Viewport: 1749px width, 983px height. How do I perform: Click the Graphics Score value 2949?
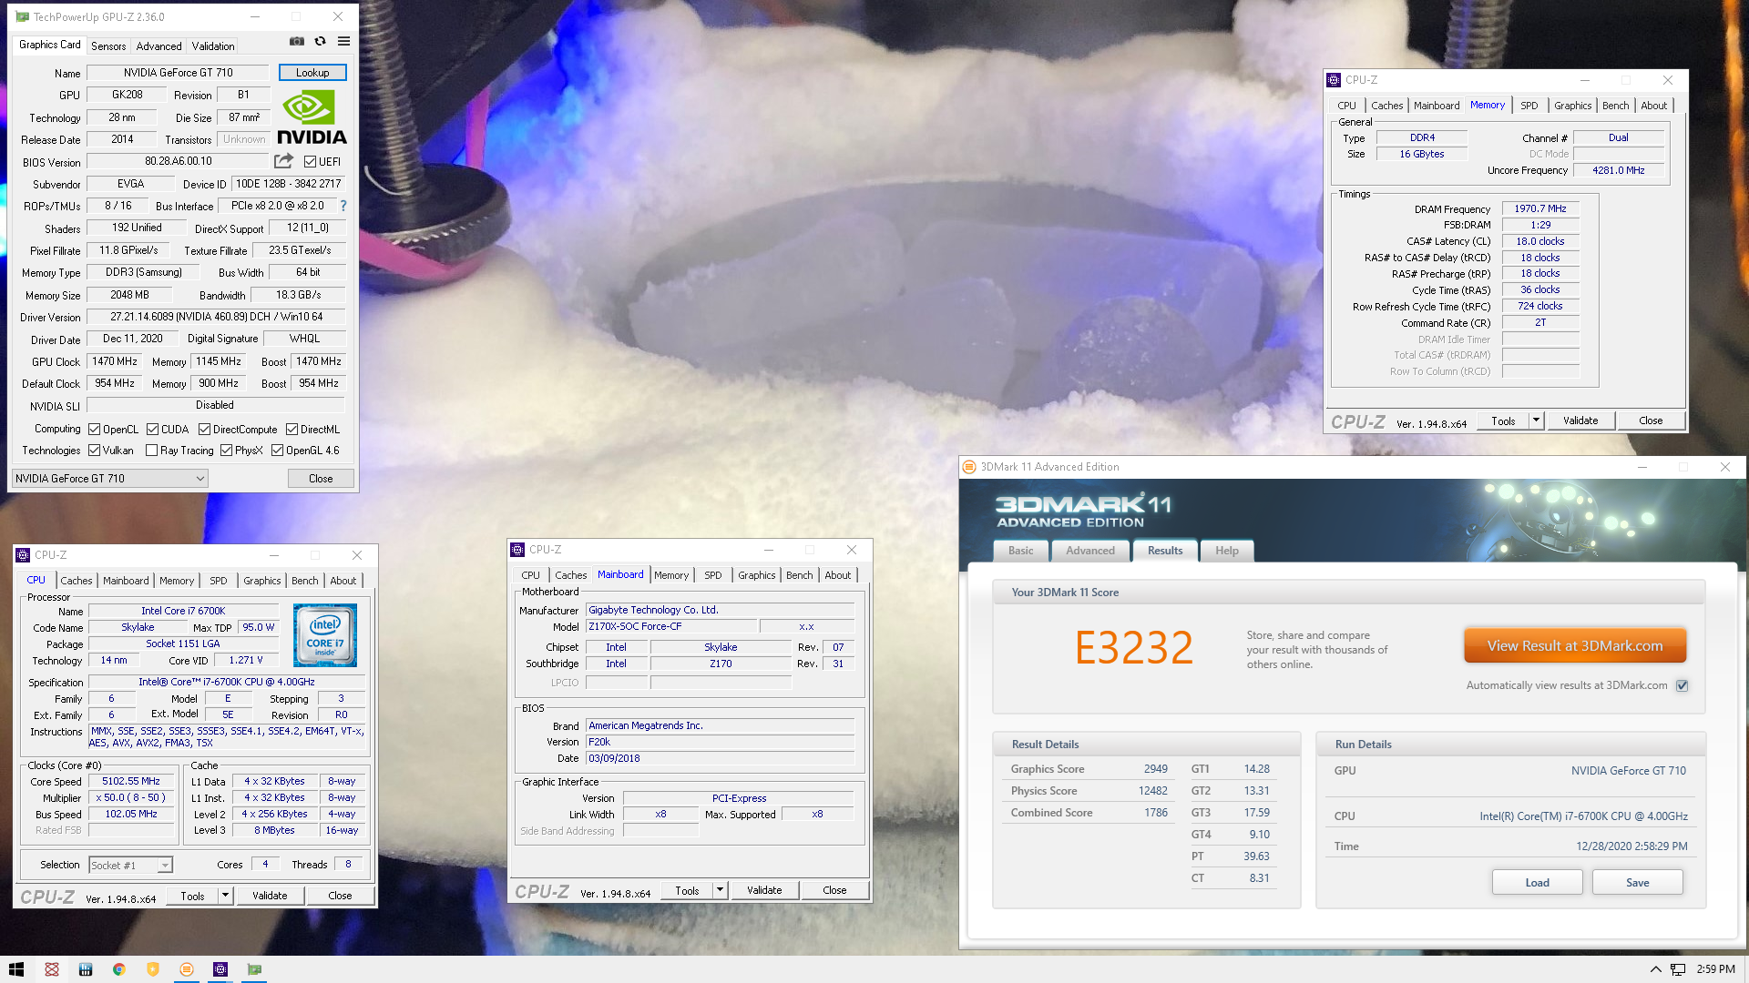(x=1155, y=769)
